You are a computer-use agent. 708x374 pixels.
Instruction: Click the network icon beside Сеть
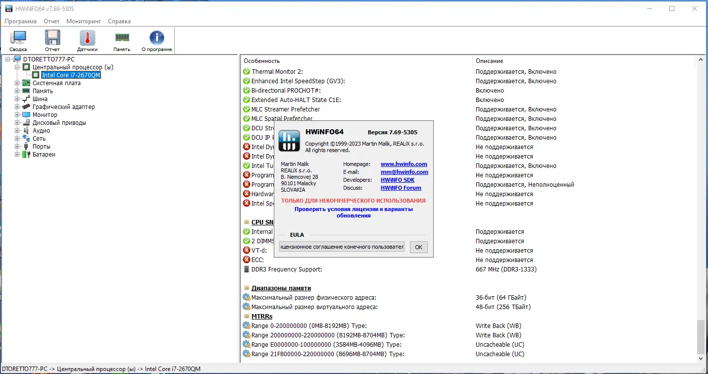[27, 139]
